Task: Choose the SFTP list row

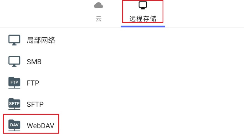Action: (x=122, y=104)
